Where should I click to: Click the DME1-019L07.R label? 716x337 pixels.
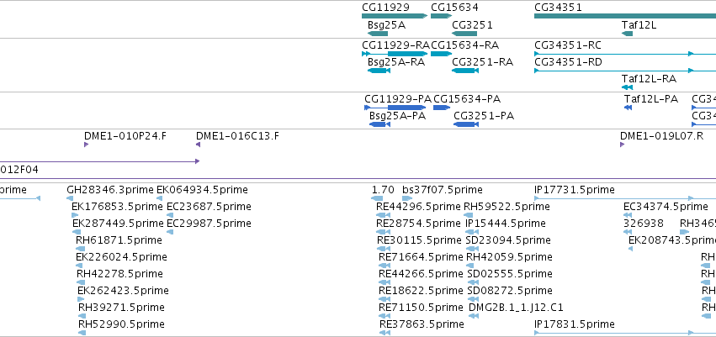(x=661, y=135)
